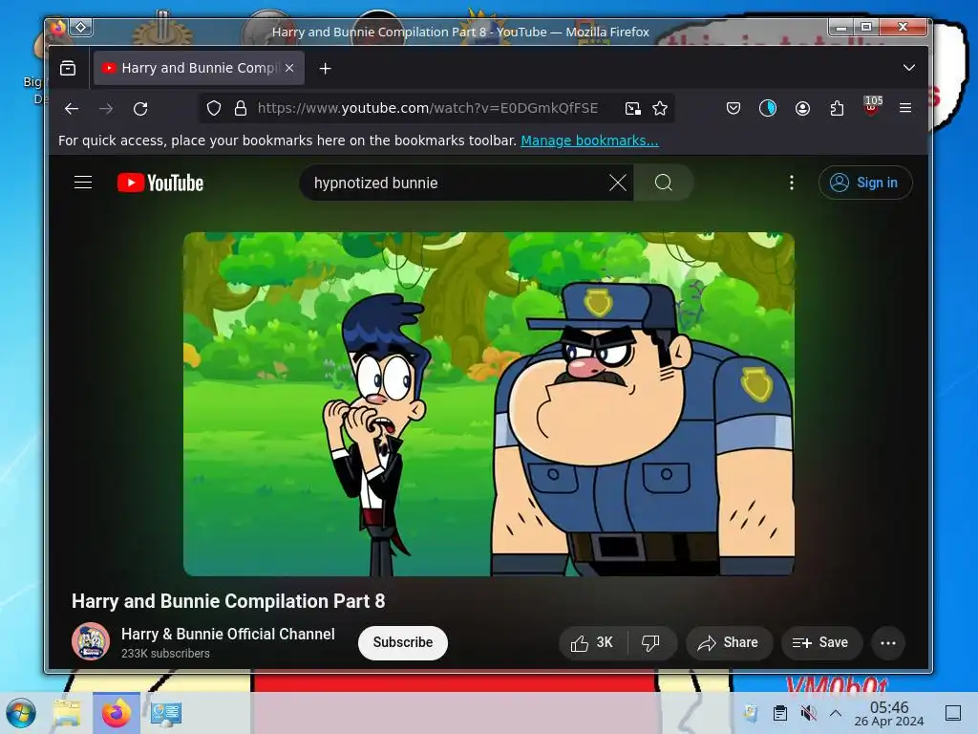Viewport: 978px width, 734px height.
Task: Share the video
Action: [x=729, y=643]
